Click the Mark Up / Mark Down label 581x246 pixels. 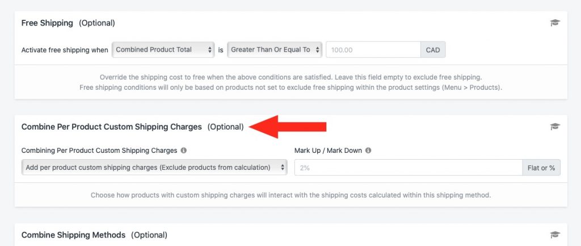click(x=328, y=151)
